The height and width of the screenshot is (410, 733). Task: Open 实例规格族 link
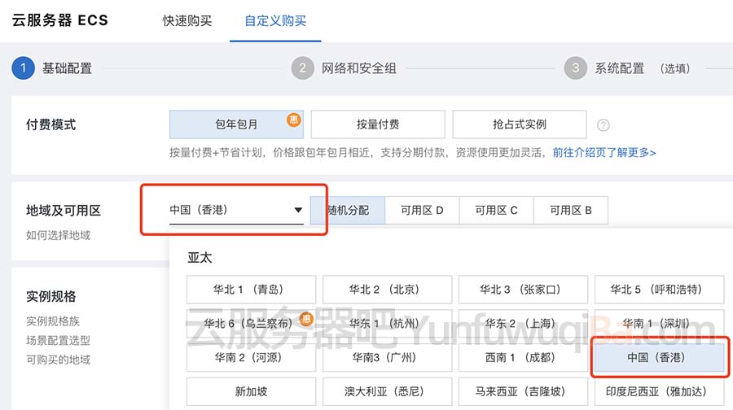click(53, 321)
